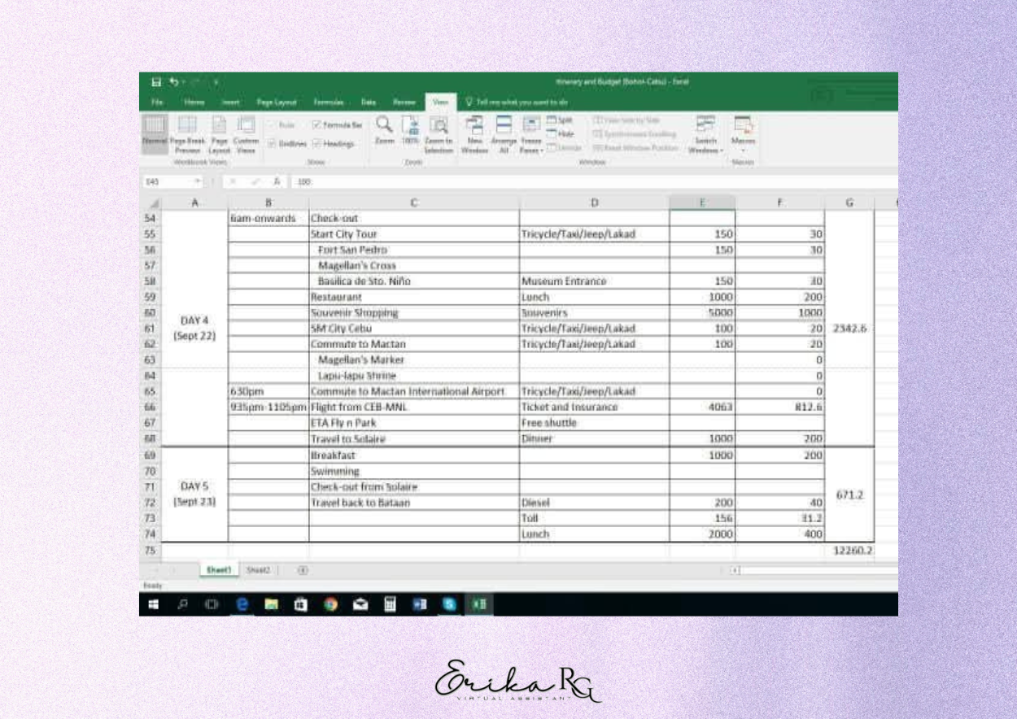The width and height of the screenshot is (1017, 719).
Task: Click cell 'Ticket and Insurance'
Action: tap(594, 407)
